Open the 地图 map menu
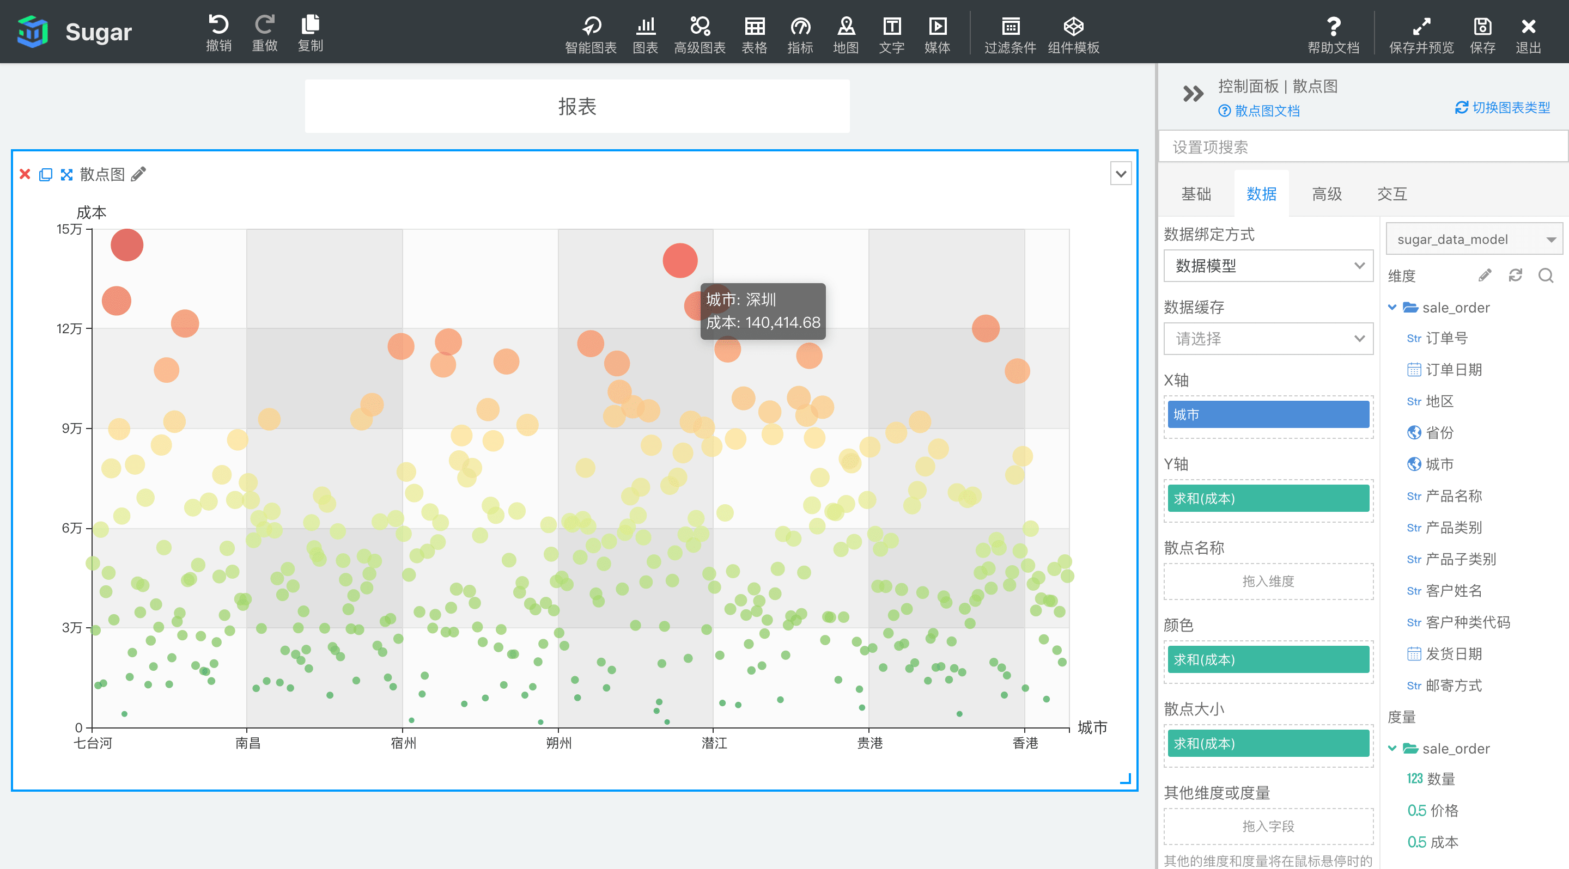The image size is (1569, 869). (x=846, y=35)
